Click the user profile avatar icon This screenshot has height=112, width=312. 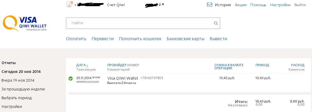(x=69, y=4)
